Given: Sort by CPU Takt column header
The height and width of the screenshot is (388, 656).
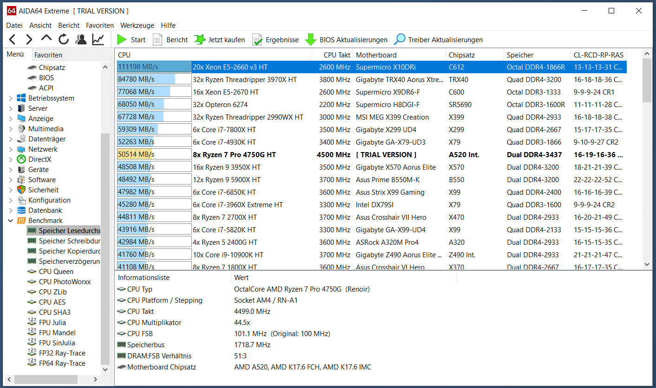Looking at the screenshot, I should point(332,55).
